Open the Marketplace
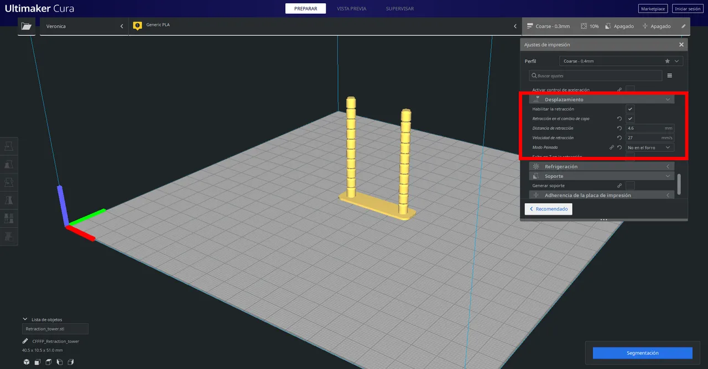The image size is (708, 369). coord(653,9)
